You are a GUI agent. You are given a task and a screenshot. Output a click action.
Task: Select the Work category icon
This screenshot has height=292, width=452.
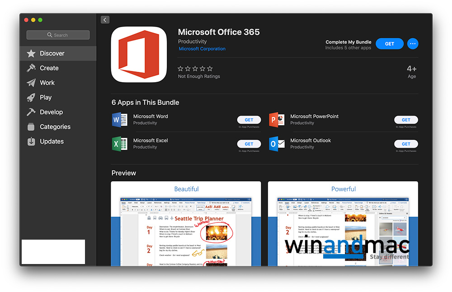click(x=31, y=83)
